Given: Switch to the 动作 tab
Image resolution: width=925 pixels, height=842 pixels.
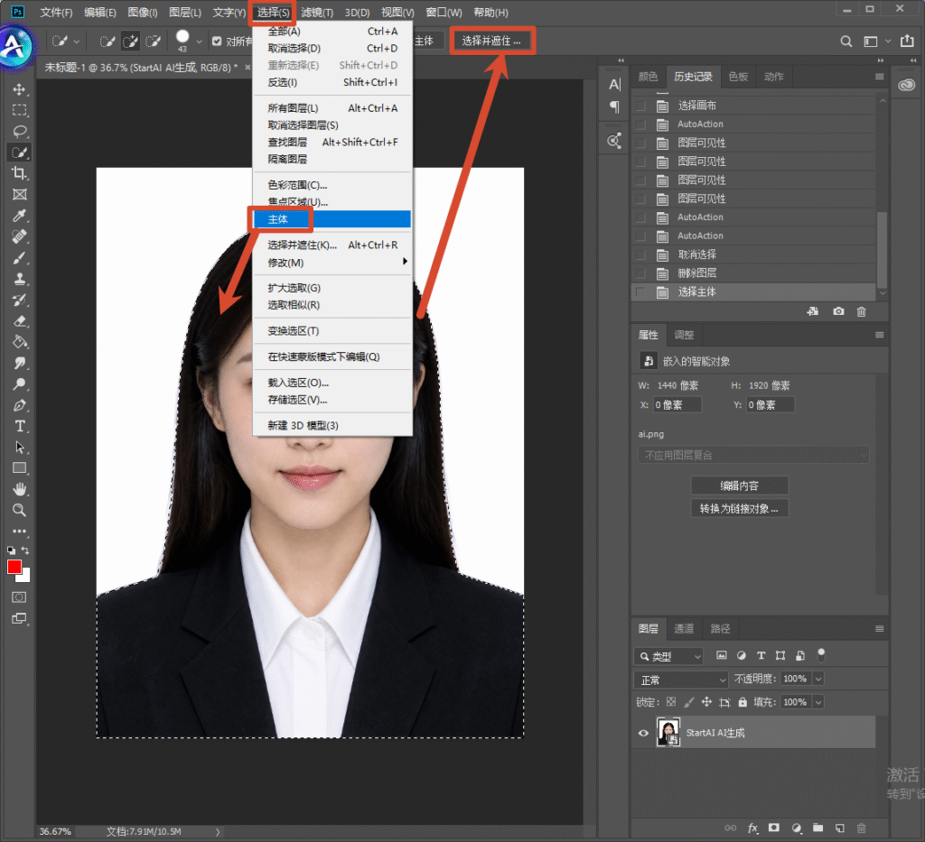Looking at the screenshot, I should [773, 77].
